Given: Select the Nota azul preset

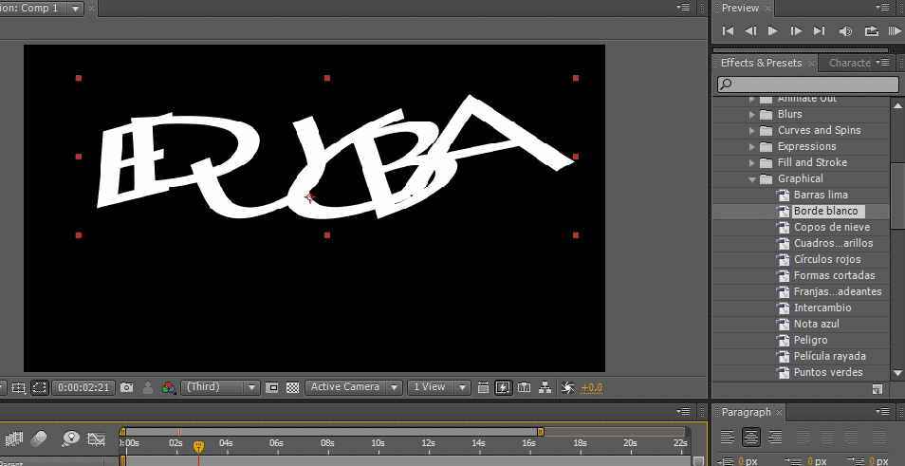Looking at the screenshot, I should (816, 324).
